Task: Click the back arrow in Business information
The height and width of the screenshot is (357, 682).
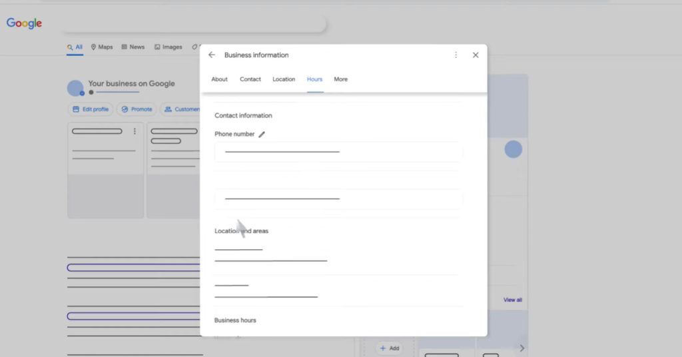Action: pos(212,55)
